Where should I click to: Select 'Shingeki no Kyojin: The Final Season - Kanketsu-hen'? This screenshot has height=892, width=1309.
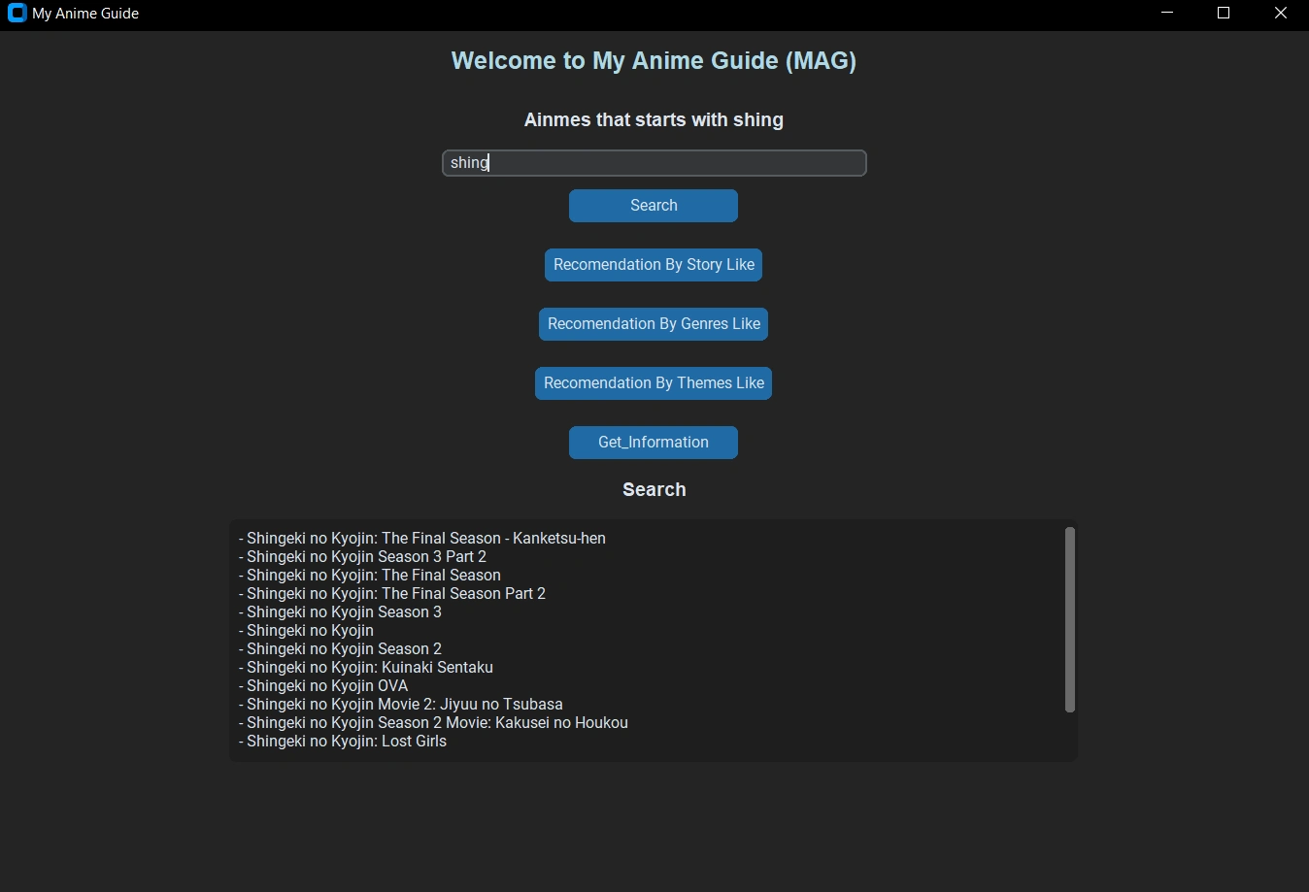point(422,538)
